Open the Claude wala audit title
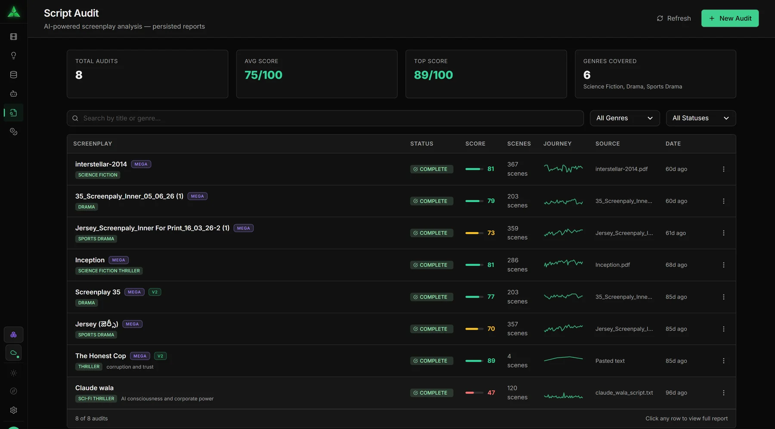 (94, 388)
